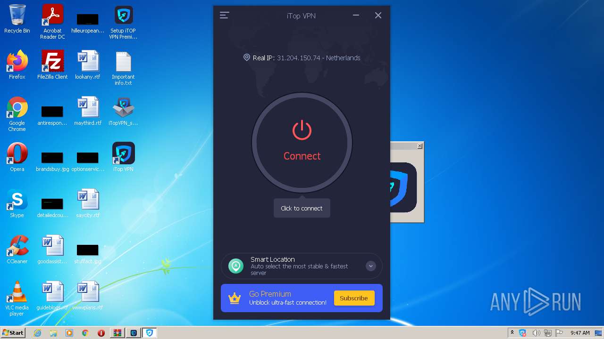
Task: Select the Firefox desktop shortcut
Action: click(17, 65)
